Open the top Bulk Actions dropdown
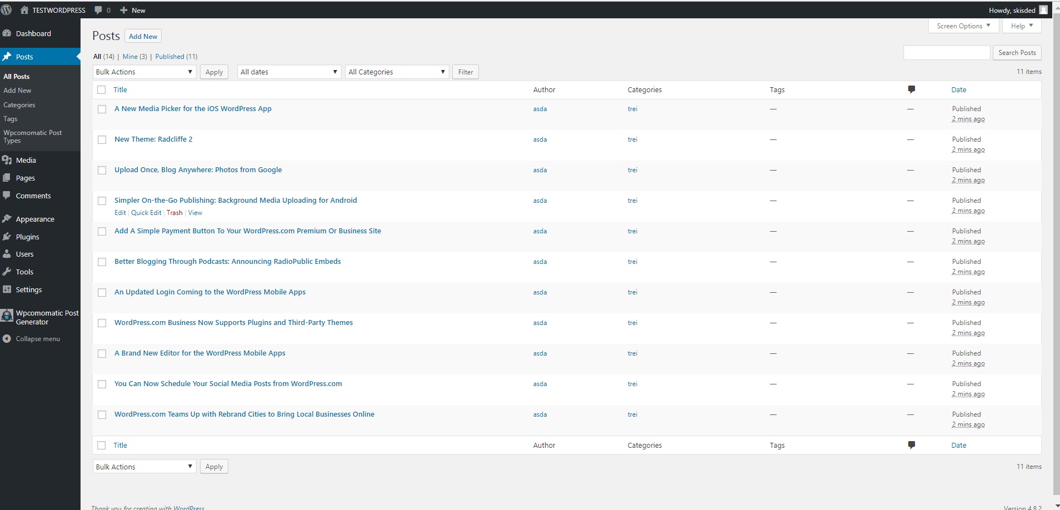This screenshot has height=510, width=1060. pos(144,72)
